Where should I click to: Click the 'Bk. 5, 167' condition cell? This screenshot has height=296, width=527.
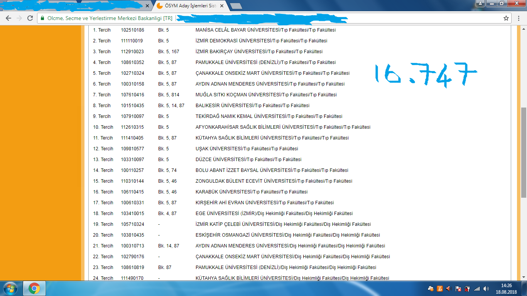point(169,52)
